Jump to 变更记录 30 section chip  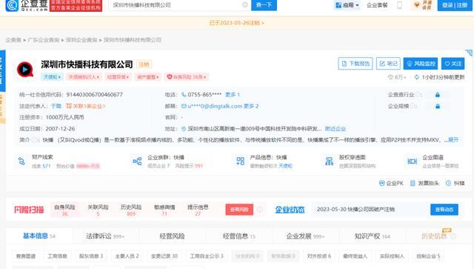coord(164,256)
